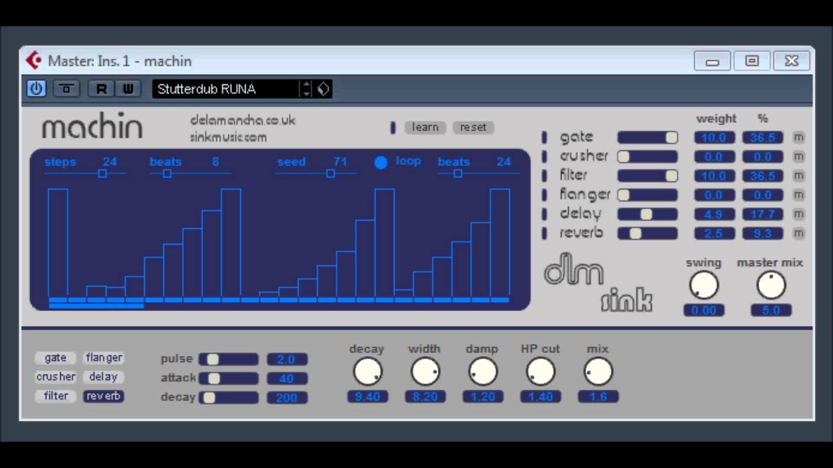Toggle the indicator left of learn

pos(392,128)
